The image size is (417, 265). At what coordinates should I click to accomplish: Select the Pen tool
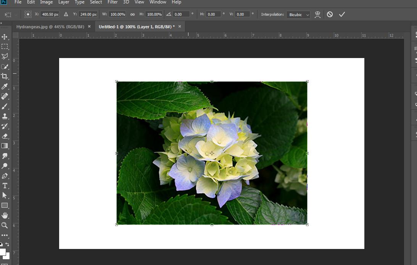[x=5, y=176]
